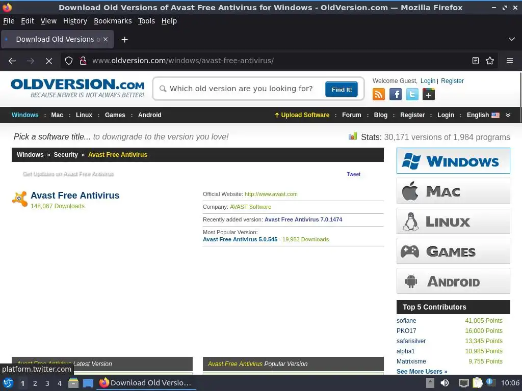
Task: Open the taskbar file manager icon
Action: coord(73,383)
